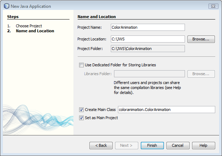Click the Libraries Folder text field
The height and width of the screenshot is (156, 222).
tap(150, 74)
